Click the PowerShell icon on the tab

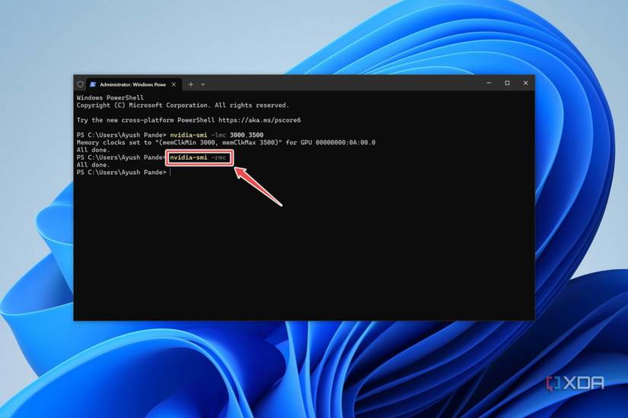(93, 84)
